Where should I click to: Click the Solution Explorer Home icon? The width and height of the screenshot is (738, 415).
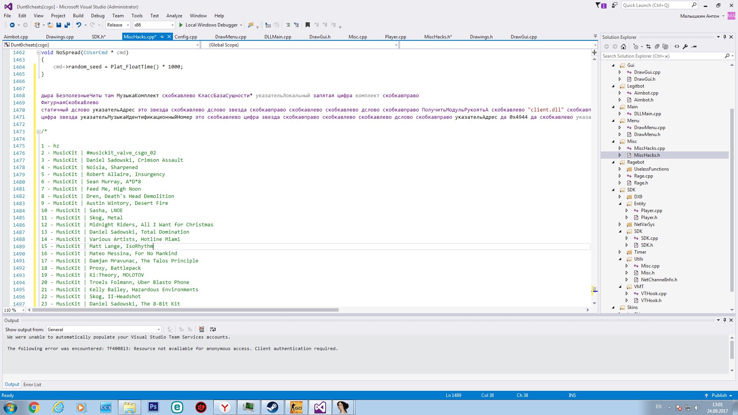tap(623, 46)
